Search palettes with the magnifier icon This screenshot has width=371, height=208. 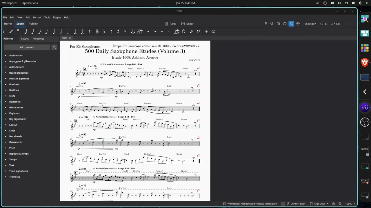click(x=54, y=47)
